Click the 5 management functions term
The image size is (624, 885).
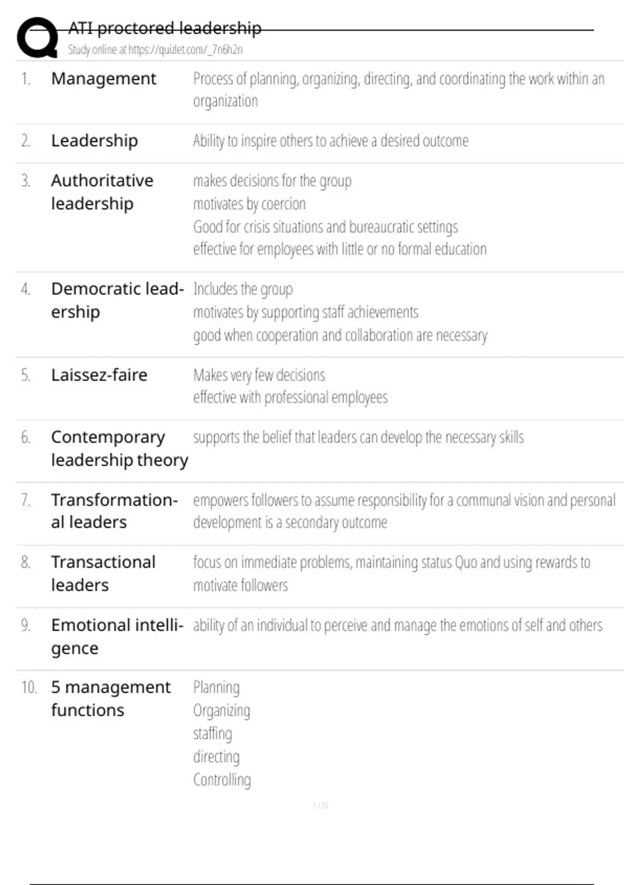click(110, 698)
